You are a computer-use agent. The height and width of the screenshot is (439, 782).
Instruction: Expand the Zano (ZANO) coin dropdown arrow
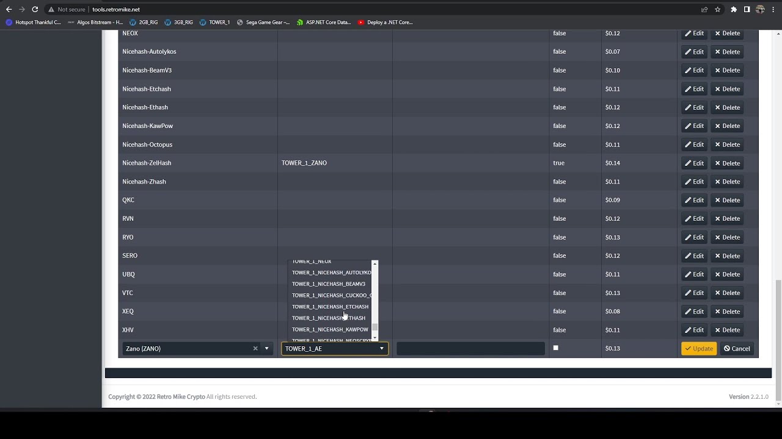click(x=266, y=349)
